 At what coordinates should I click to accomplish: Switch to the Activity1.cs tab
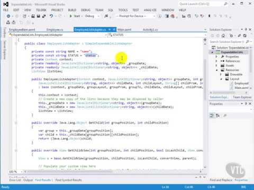tap(150, 30)
